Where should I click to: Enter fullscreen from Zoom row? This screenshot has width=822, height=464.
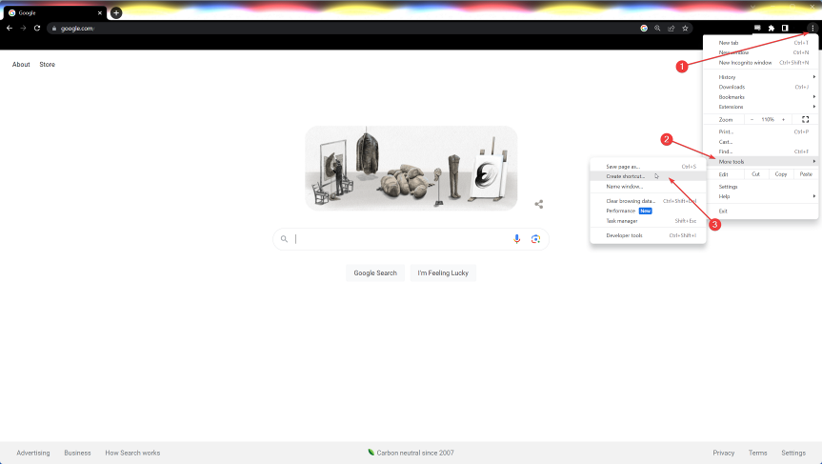point(805,119)
